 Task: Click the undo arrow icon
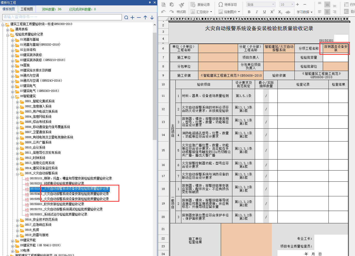163,12
